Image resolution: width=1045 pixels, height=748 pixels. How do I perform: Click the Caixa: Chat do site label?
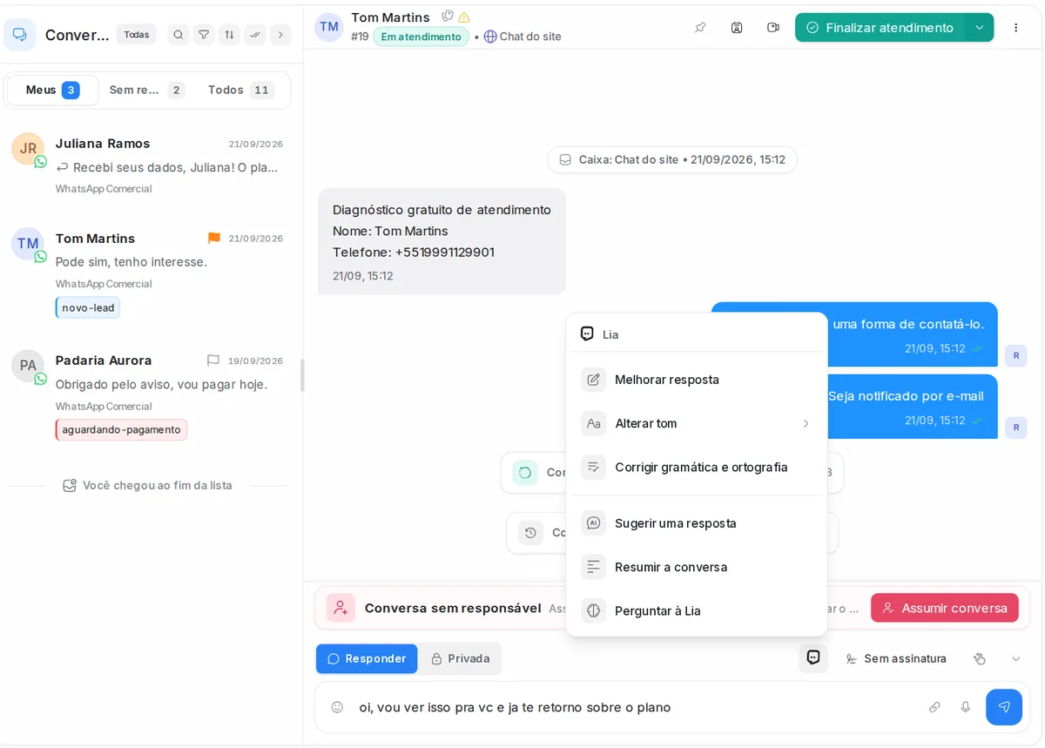(x=672, y=159)
